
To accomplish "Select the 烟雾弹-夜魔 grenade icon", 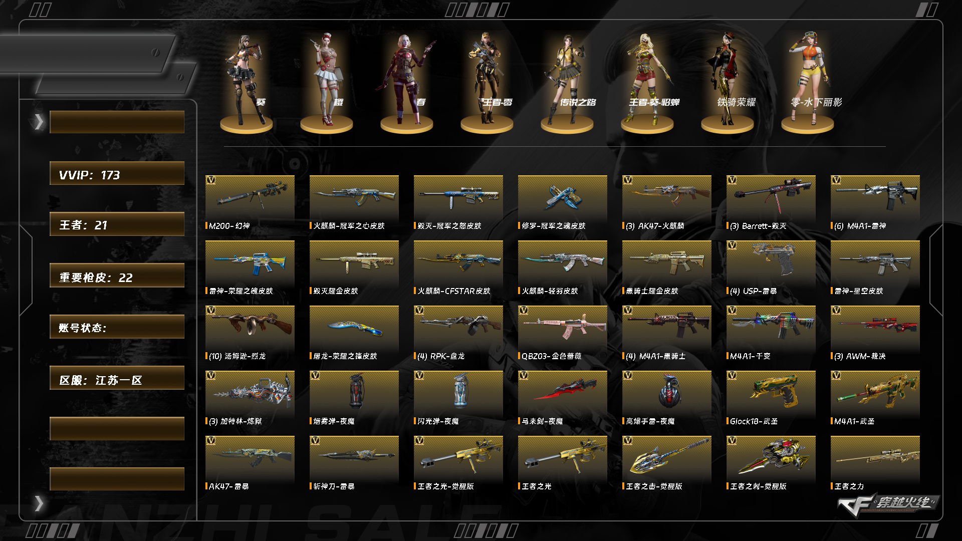I will (x=354, y=392).
